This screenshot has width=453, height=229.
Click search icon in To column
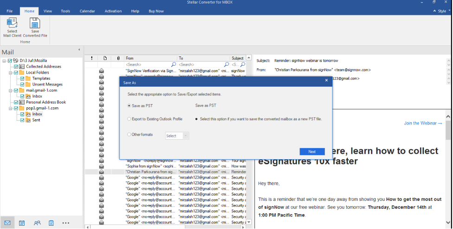click(x=226, y=64)
